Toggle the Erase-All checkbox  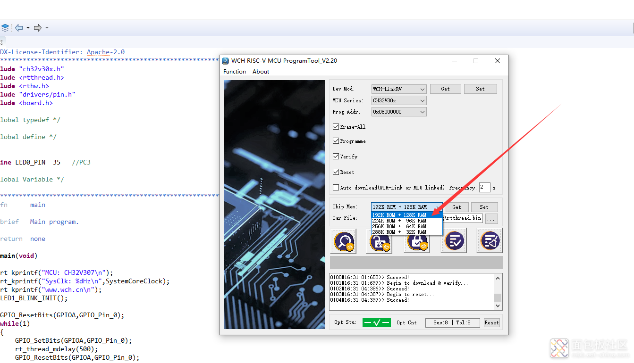[336, 127]
